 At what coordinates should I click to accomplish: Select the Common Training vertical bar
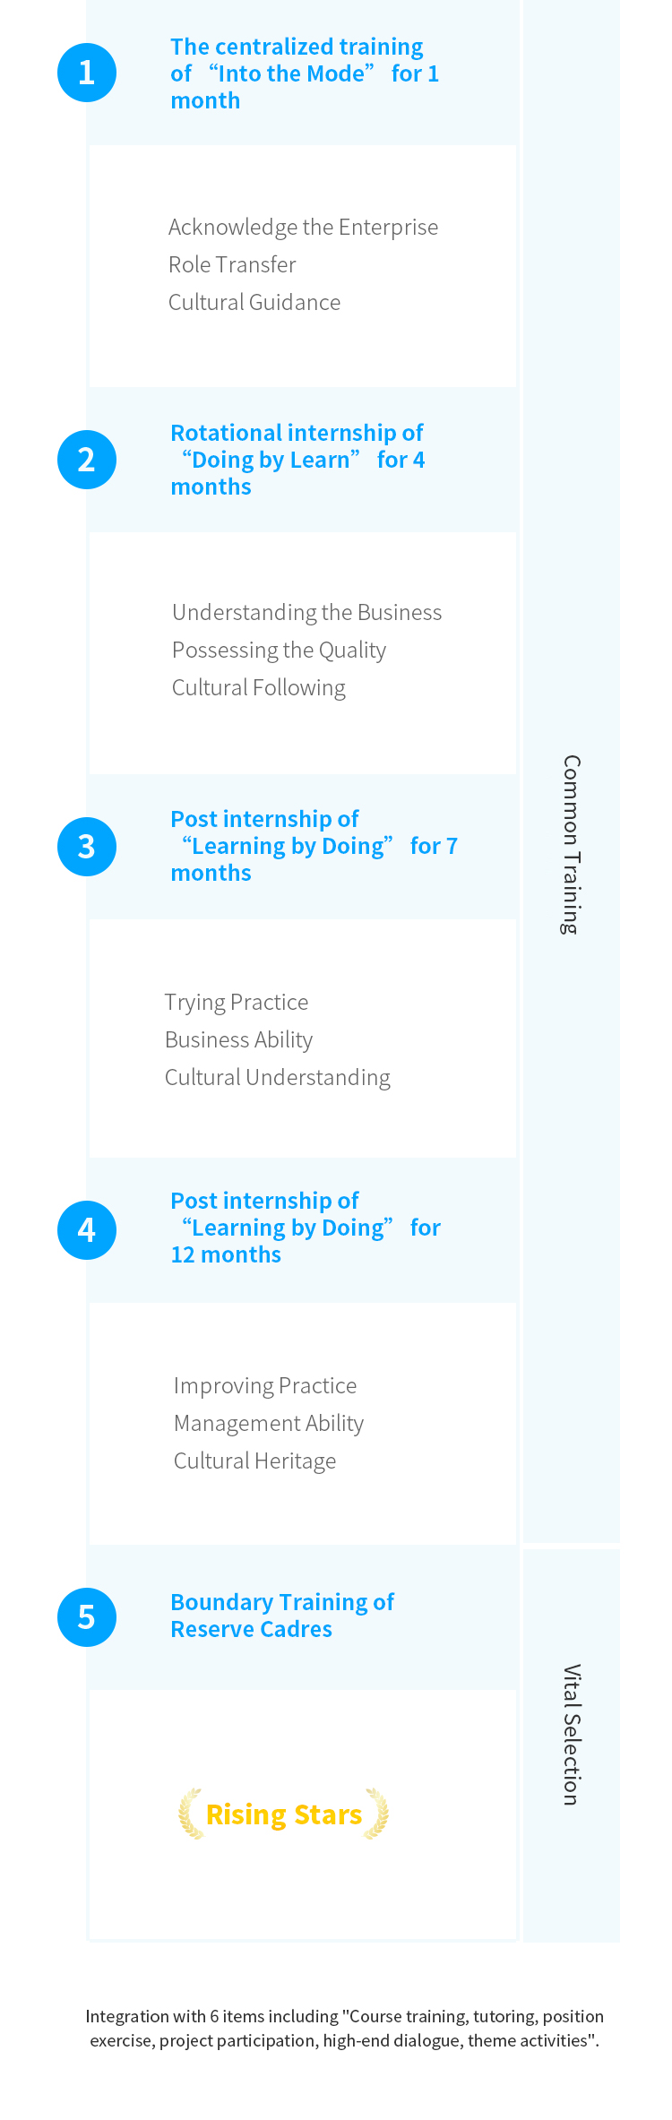[x=572, y=771]
